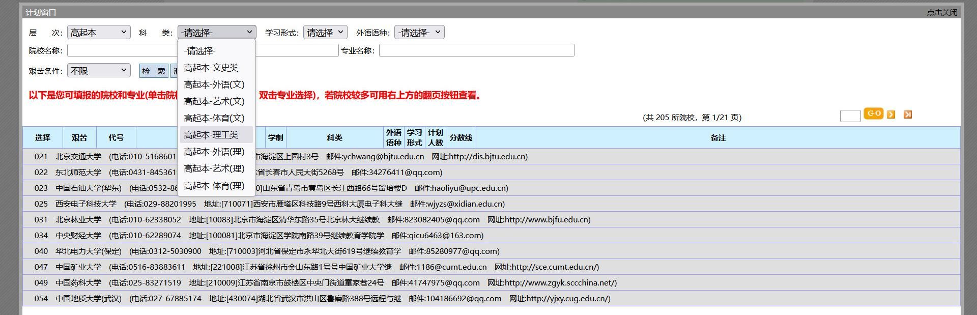Open the 学习形式 dropdown
This screenshot has height=315, width=977.
(x=325, y=33)
